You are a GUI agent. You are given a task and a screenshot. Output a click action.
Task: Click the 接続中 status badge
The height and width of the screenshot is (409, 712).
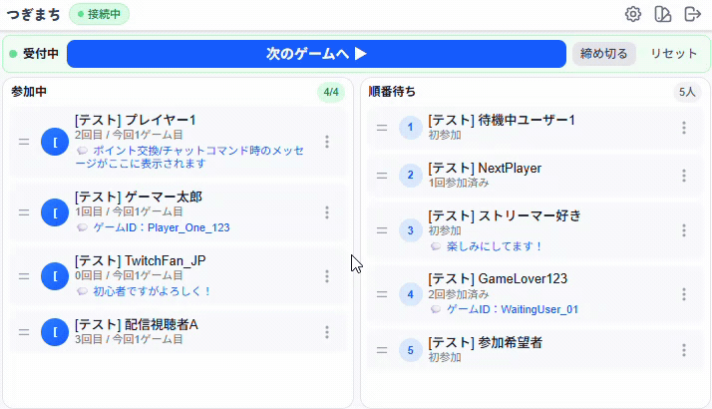pos(99,14)
